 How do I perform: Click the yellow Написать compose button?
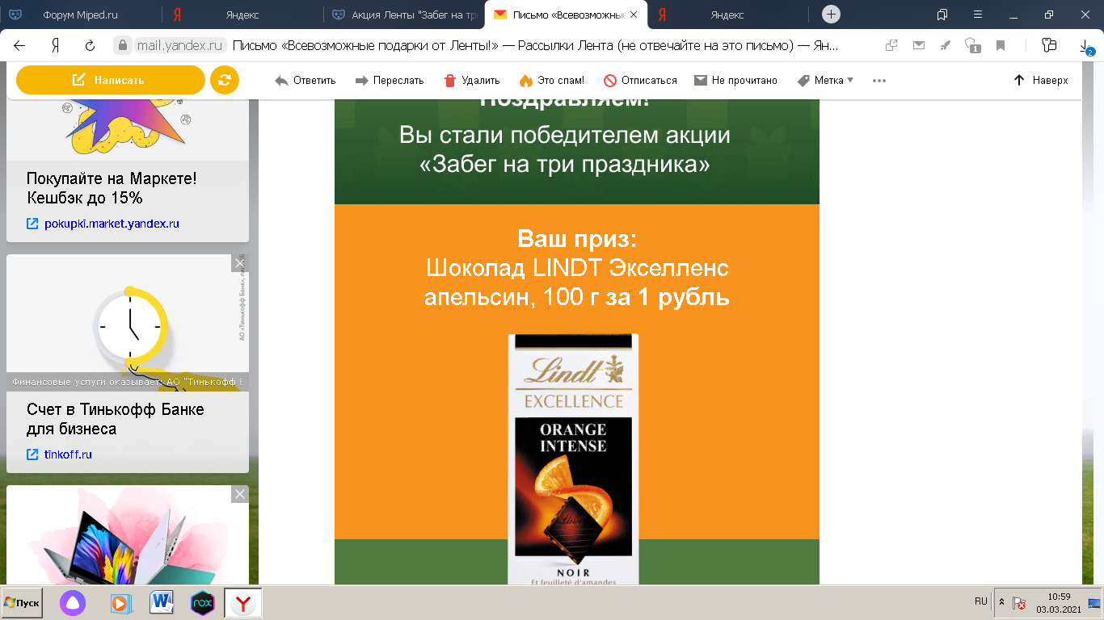[x=111, y=80]
